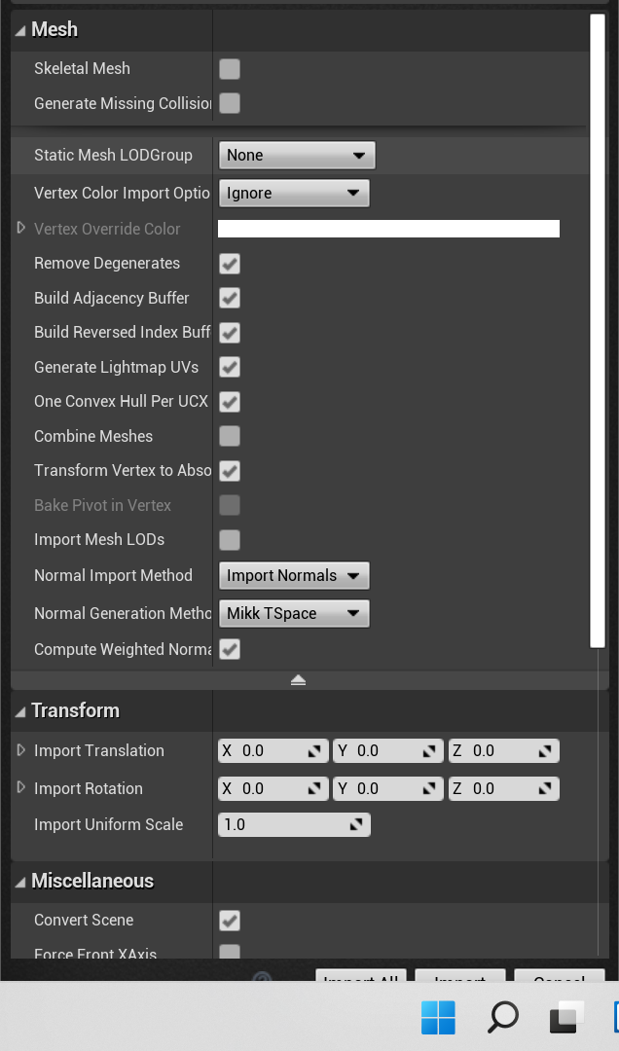619x1051 pixels.
Task: Collapse advanced Mesh options with up arrow
Action: (x=298, y=680)
